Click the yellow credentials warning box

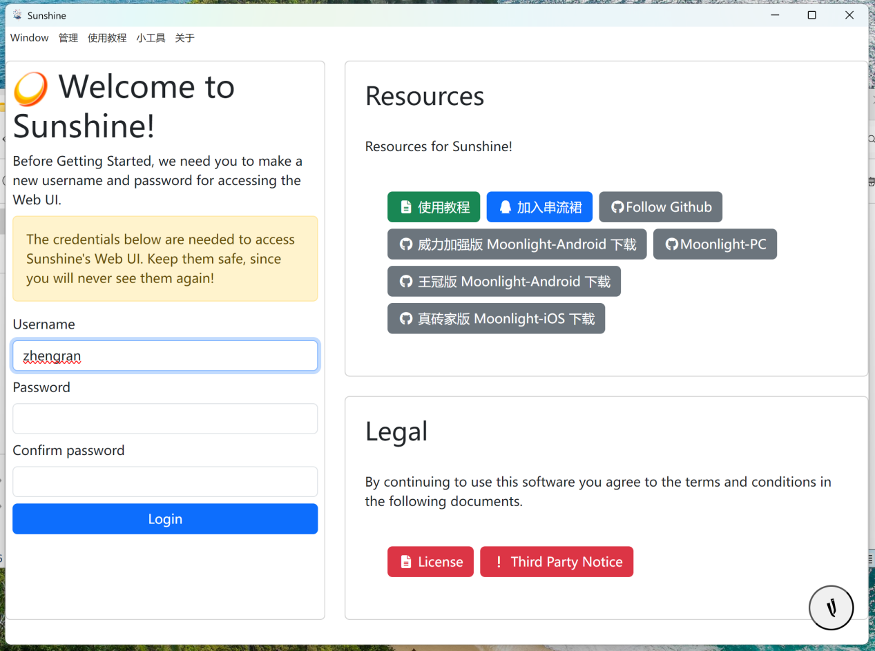[165, 259]
